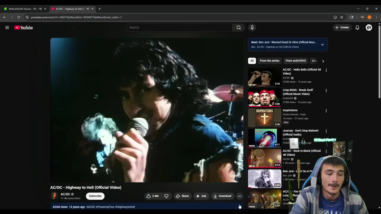Open the media control icon in Chrome toolbar
Viewport: 381px width, 214px height.
point(362,17)
